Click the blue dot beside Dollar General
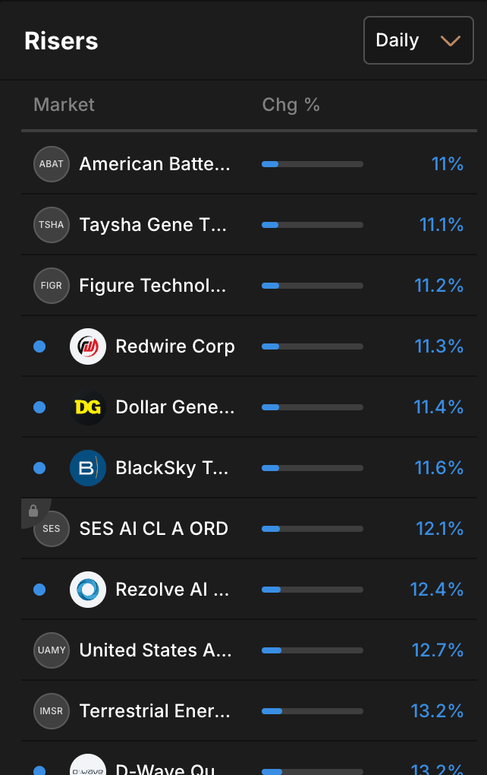This screenshot has height=775, width=487. point(39,407)
